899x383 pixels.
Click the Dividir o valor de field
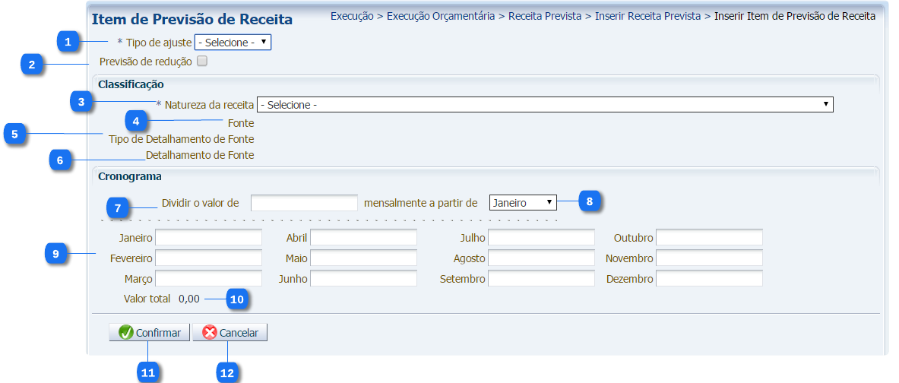[x=304, y=203]
